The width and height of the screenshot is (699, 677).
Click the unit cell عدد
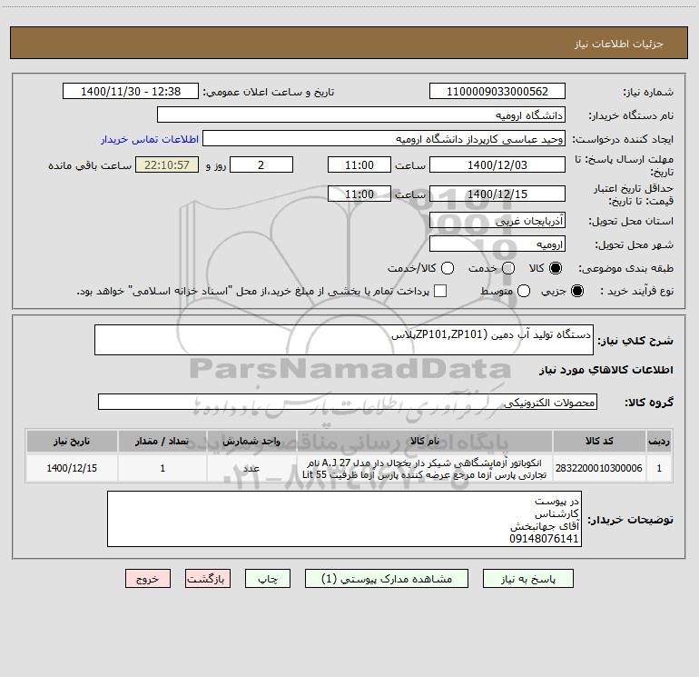pos(251,468)
